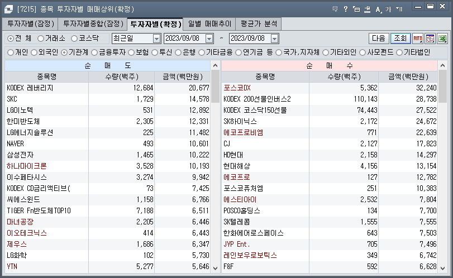Select the 거래소 radio button
The image size is (453, 278).
[41, 39]
